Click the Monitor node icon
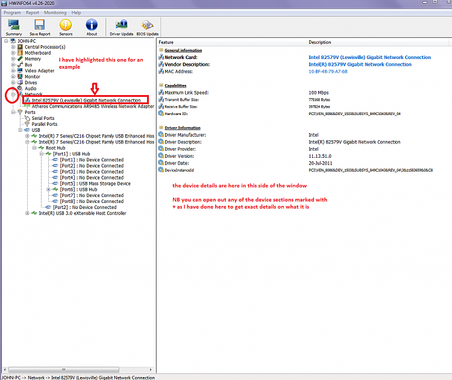The height and width of the screenshot is (380, 452). point(20,76)
